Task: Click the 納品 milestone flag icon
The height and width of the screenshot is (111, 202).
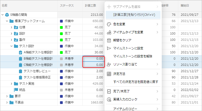Action: 16,90
